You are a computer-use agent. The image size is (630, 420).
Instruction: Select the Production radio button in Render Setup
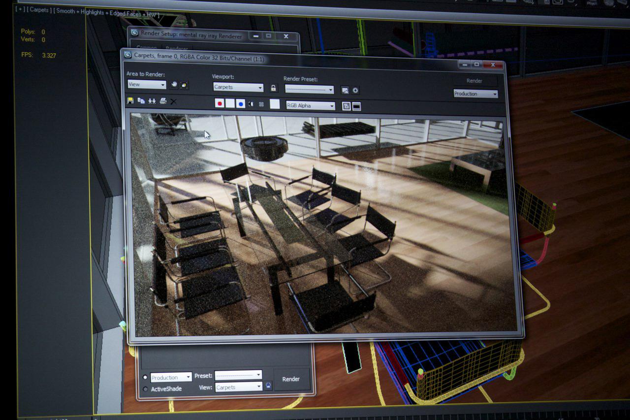click(x=145, y=377)
